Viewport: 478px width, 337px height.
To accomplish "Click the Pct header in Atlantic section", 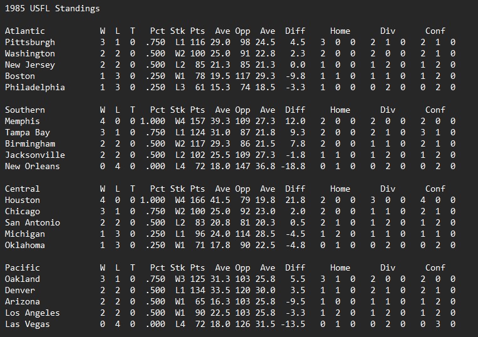I will [x=157, y=31].
